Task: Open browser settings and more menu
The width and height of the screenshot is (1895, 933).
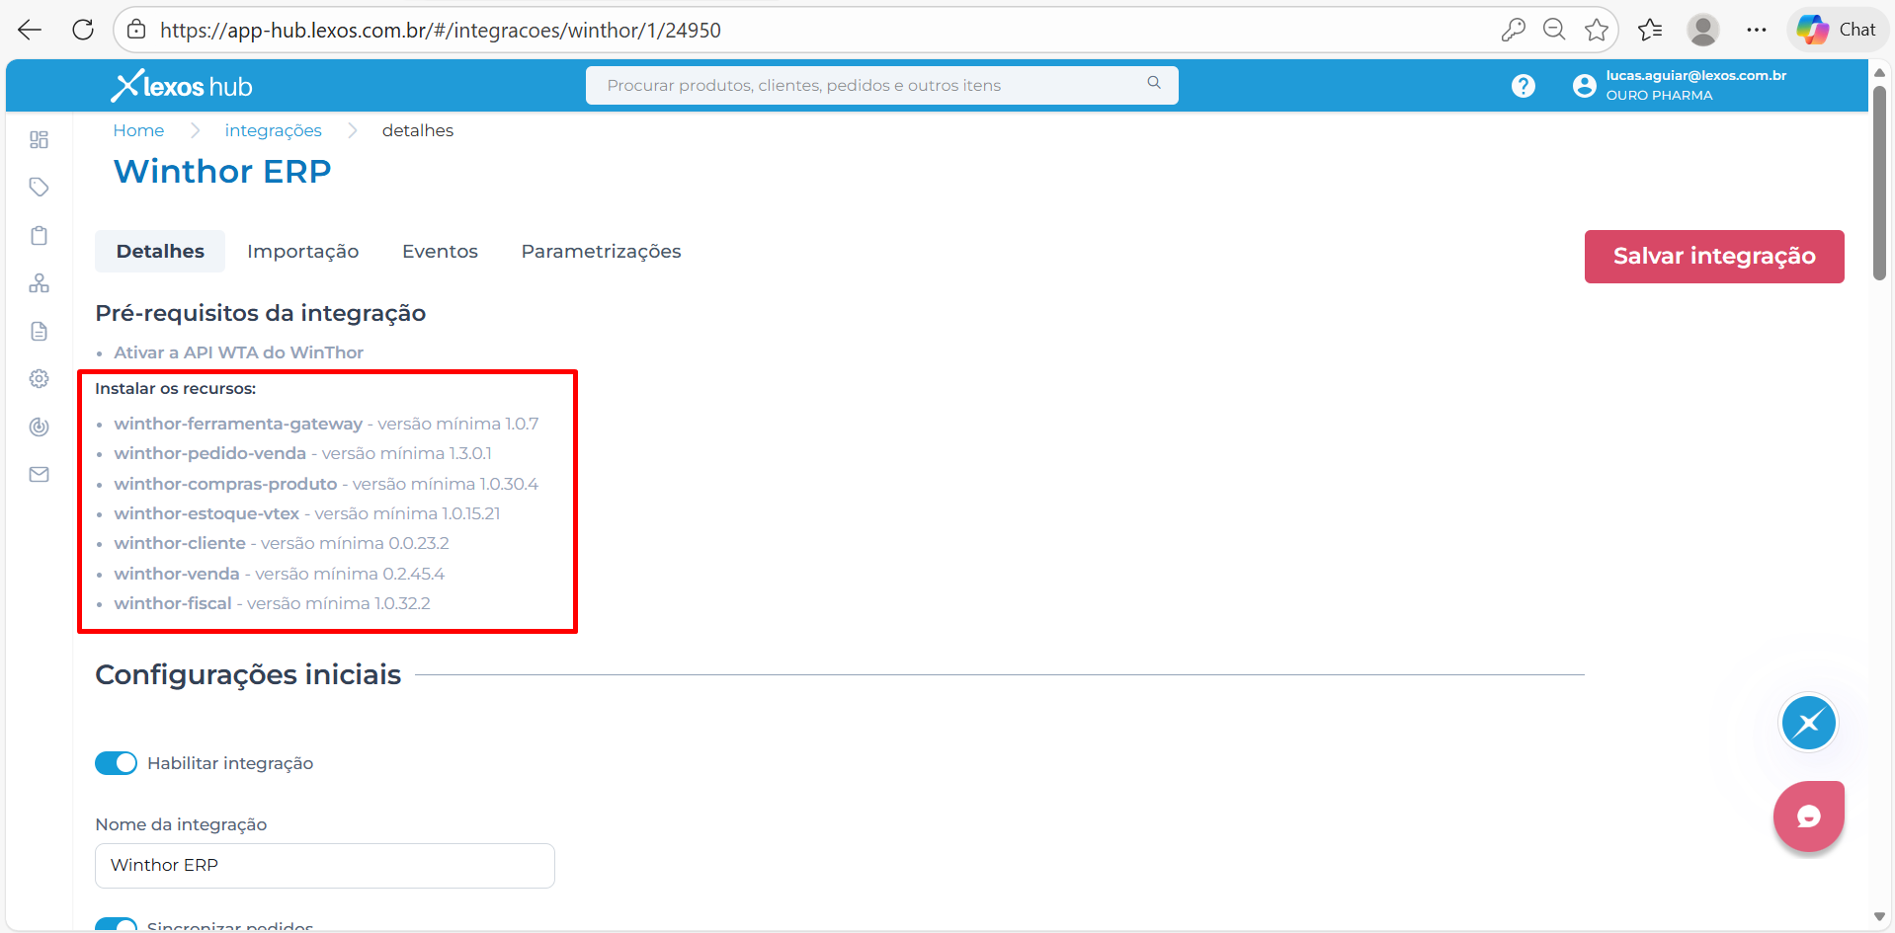Action: [1756, 30]
